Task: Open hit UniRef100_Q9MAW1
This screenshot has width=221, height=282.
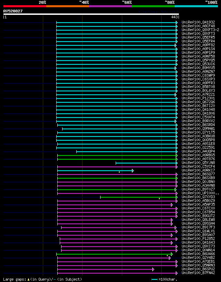Action: pos(198,129)
